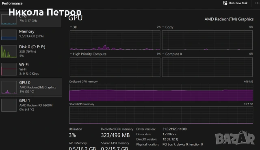Click the Performance page title
The image size is (260, 150).
12,3
